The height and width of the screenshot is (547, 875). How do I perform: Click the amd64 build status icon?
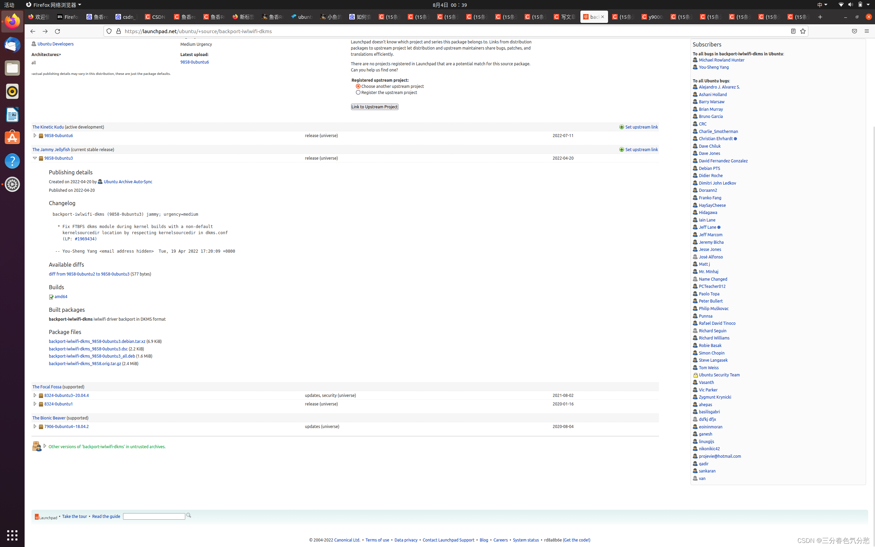click(x=51, y=297)
